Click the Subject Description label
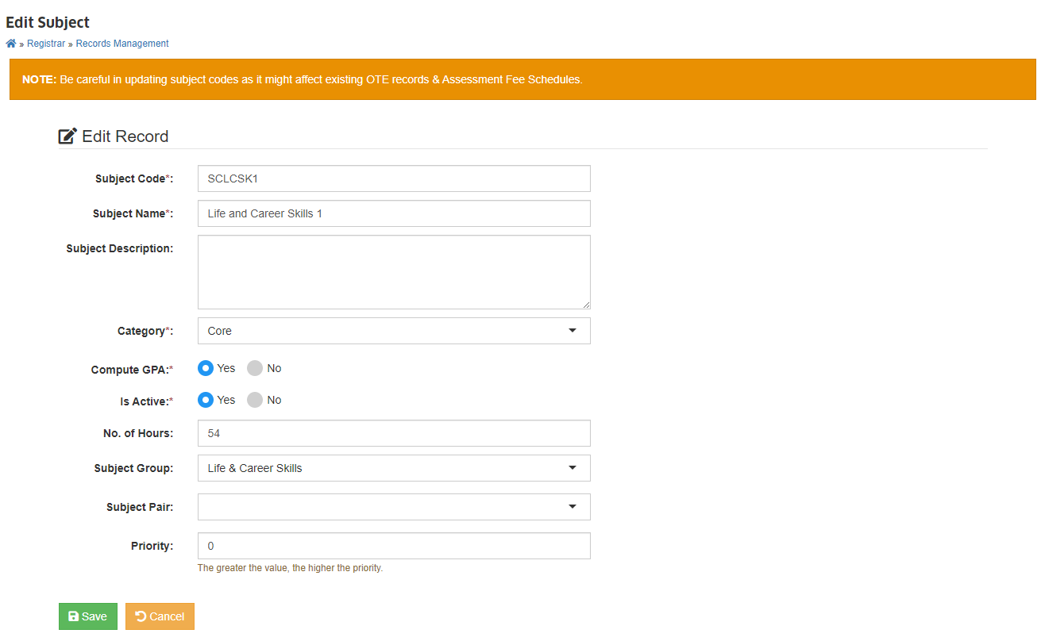Viewport: 1045px width, 641px height. tap(120, 248)
